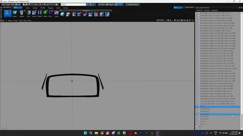The height and width of the screenshot is (136, 243).
Task: Select the Move tool
Action: point(45,14)
